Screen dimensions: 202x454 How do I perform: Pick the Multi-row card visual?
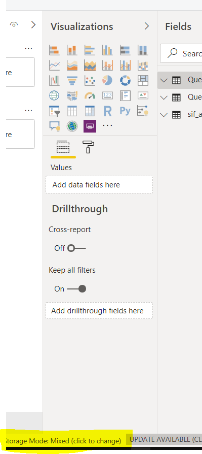point(125,95)
